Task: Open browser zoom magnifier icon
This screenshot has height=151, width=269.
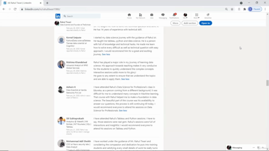Action: coord(226,9)
